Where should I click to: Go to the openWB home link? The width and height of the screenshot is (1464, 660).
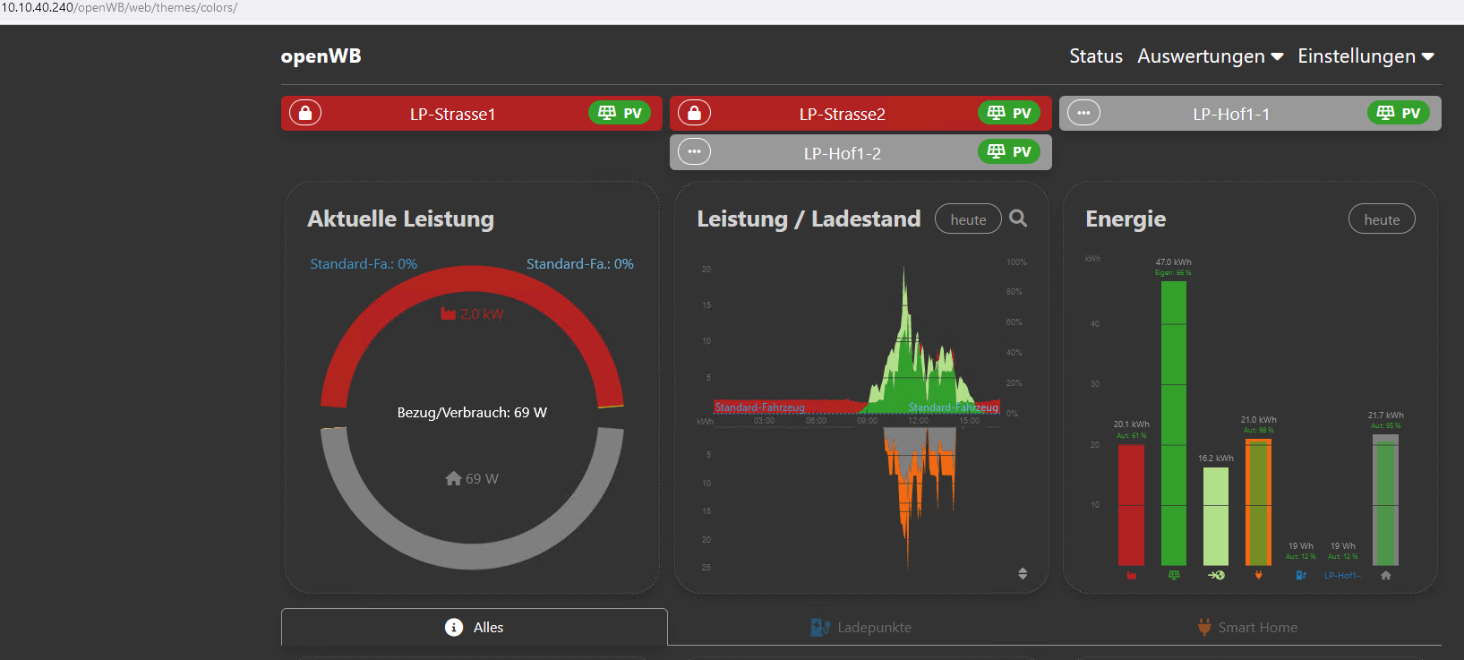[x=321, y=56]
